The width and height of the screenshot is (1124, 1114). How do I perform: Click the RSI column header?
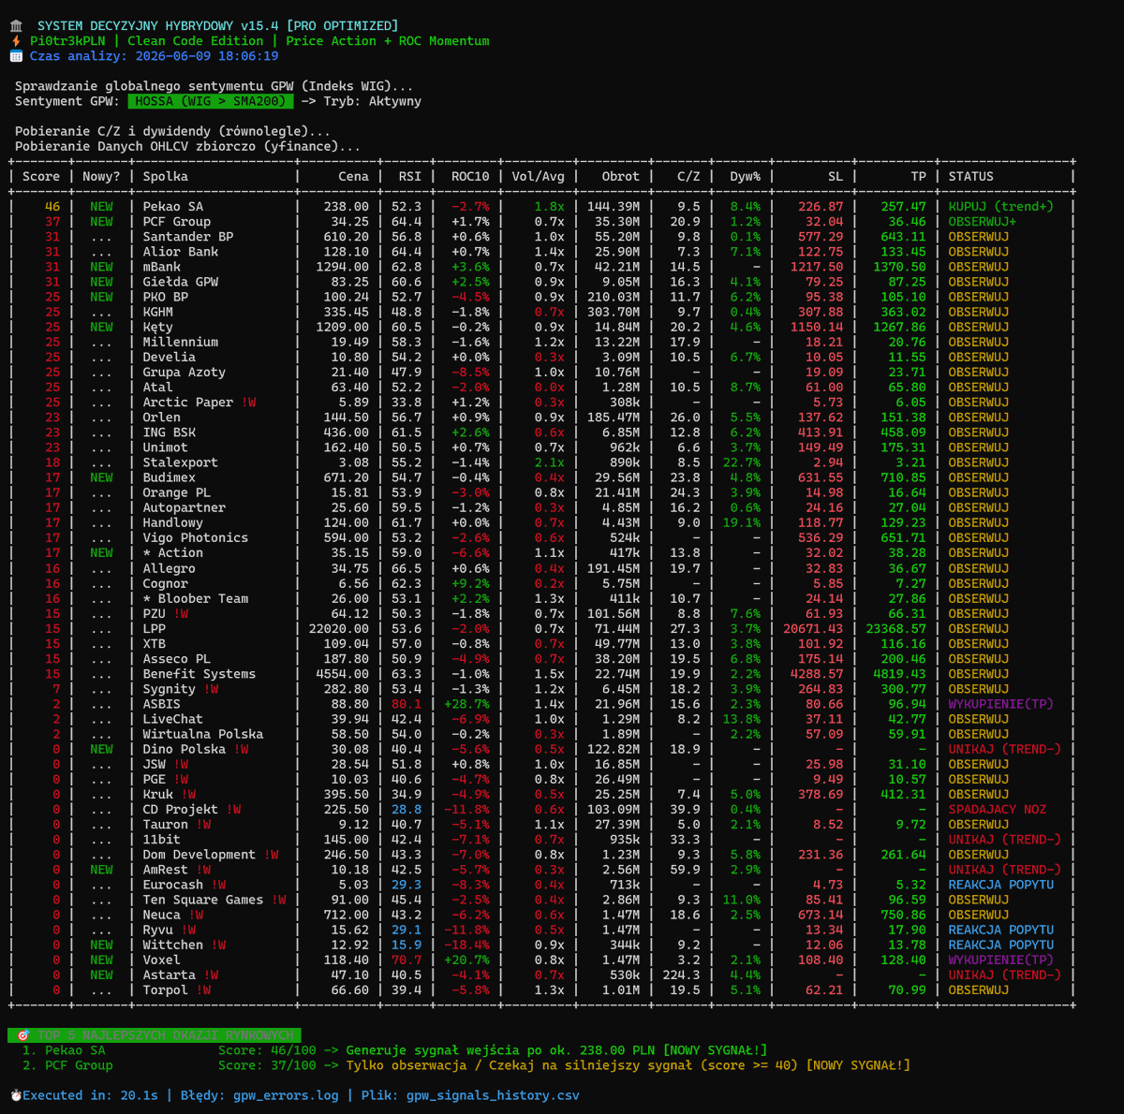click(410, 176)
